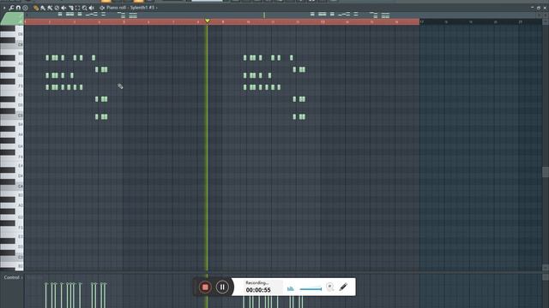Viewport: 549px width, 308px height.
Task: Select the Mute tool
Action: 63,8
